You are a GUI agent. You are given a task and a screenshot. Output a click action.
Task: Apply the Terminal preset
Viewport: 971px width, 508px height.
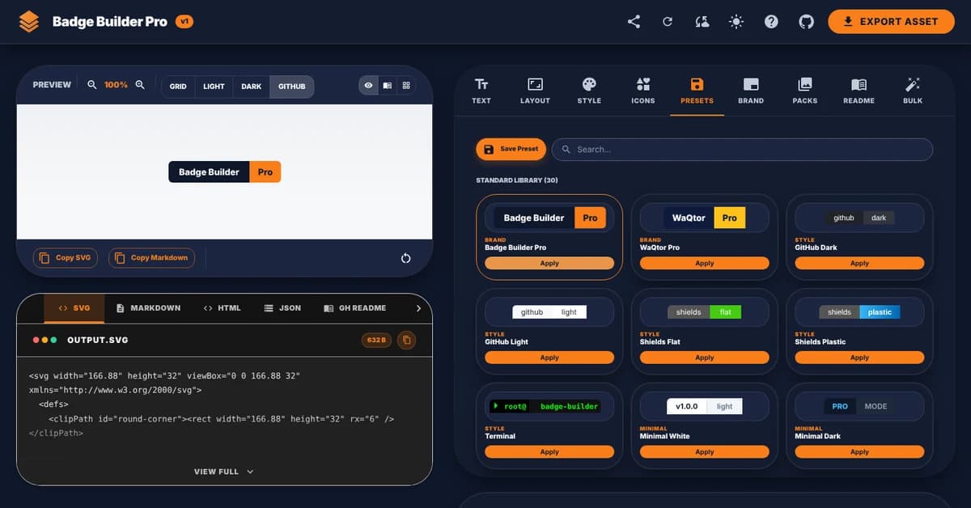pyautogui.click(x=549, y=452)
